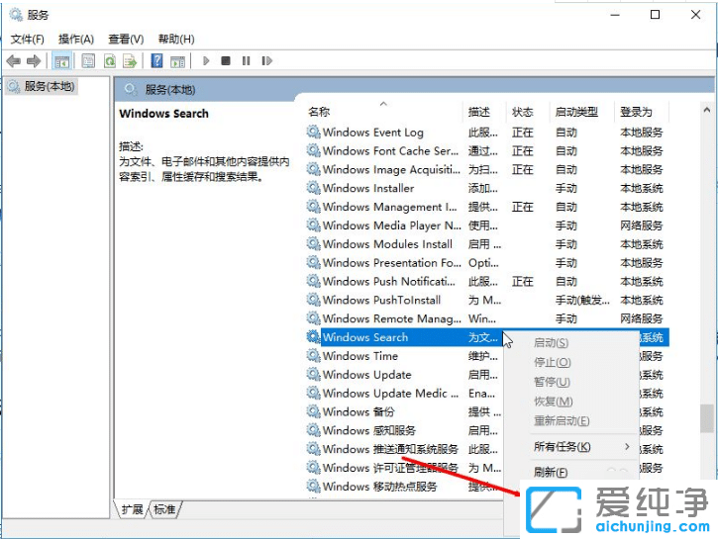Select the Windows Update service name
Viewport: 718px width, 539px height.
tap(366, 375)
